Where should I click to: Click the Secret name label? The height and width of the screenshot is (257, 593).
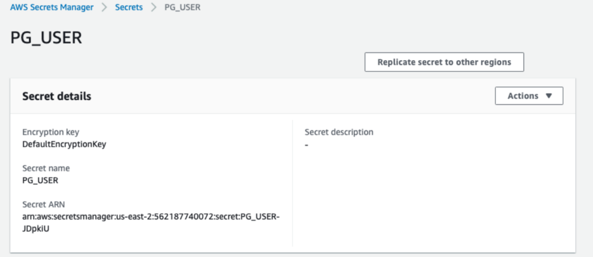pos(46,168)
